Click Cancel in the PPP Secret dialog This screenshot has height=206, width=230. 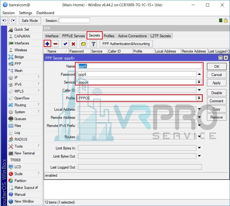pyautogui.click(x=217, y=75)
